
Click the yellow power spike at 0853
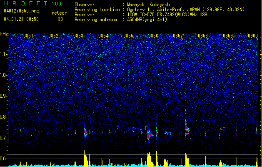pos(85,159)
